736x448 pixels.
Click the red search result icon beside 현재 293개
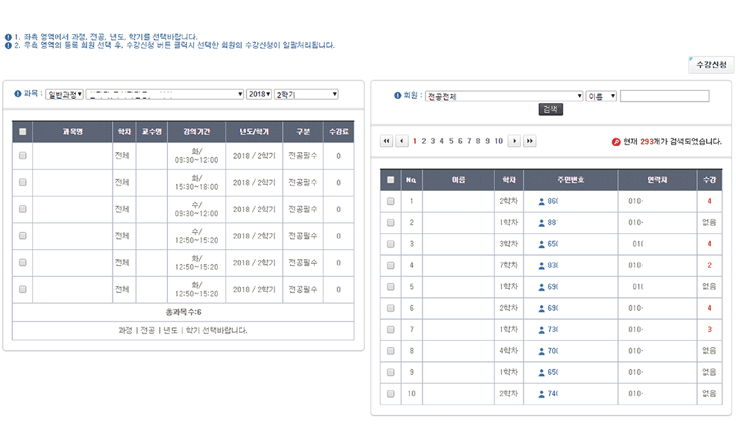[616, 142]
